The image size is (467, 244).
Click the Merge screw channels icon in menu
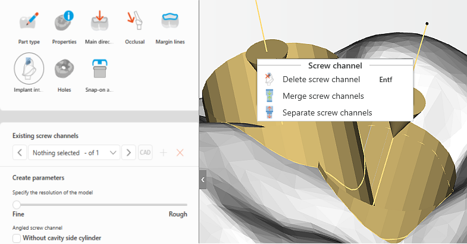point(269,96)
